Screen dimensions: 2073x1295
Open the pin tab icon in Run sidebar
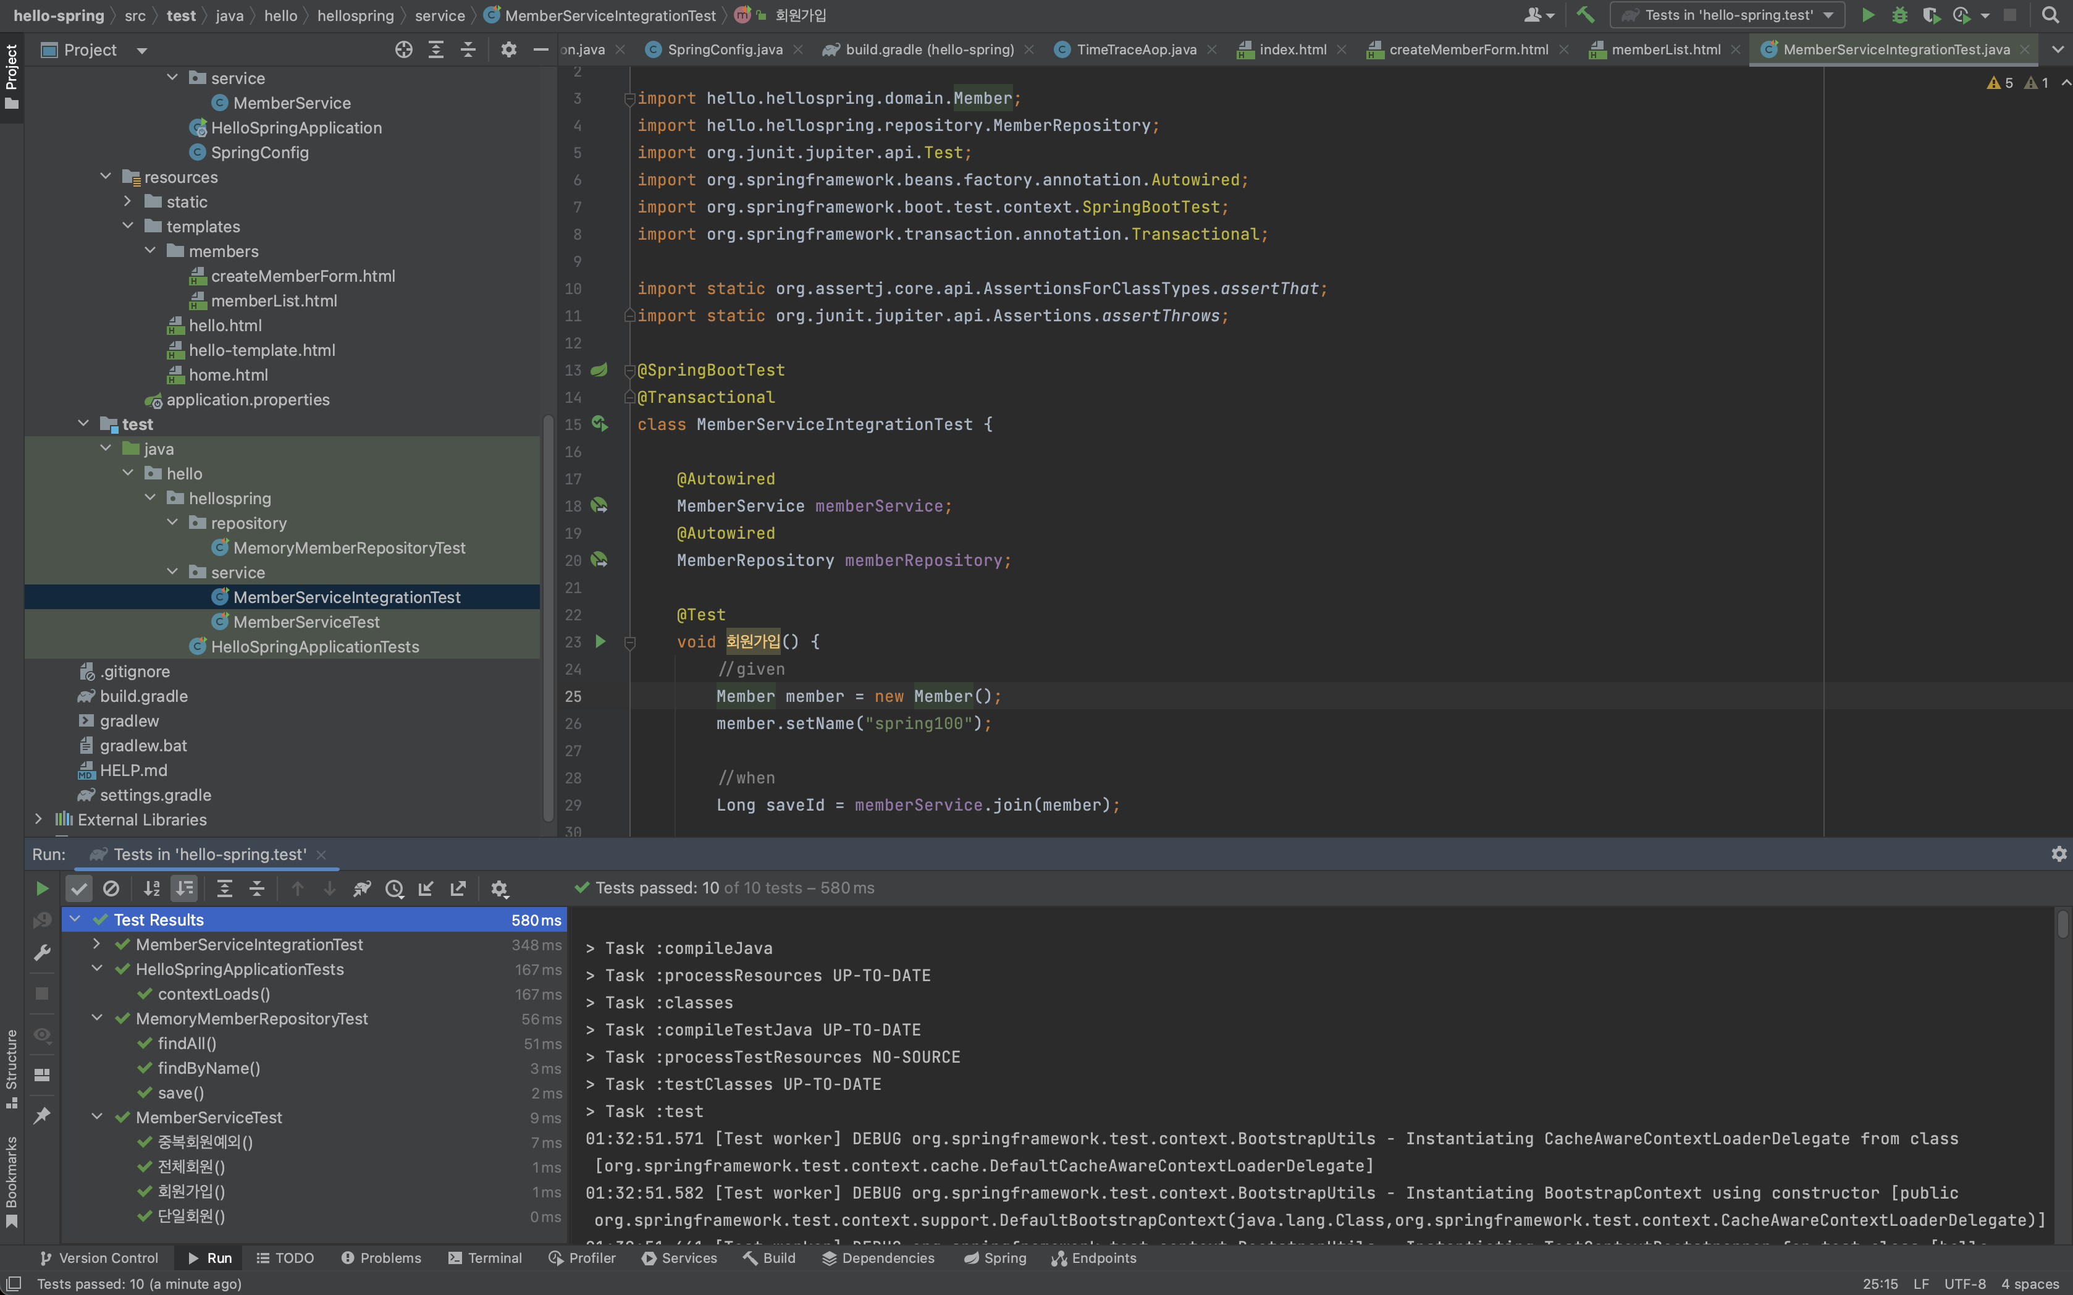pos(41,1115)
